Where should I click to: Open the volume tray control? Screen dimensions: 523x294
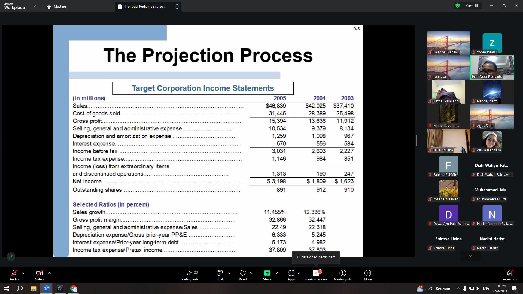tap(478, 289)
